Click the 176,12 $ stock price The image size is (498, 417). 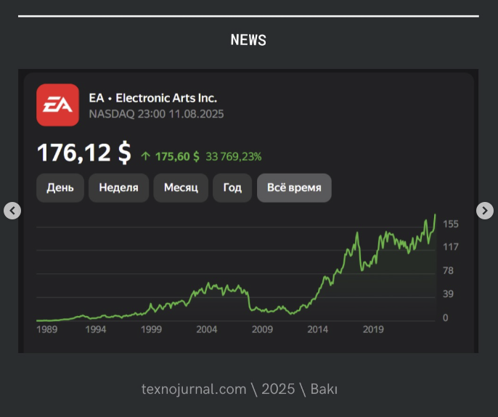click(x=84, y=153)
